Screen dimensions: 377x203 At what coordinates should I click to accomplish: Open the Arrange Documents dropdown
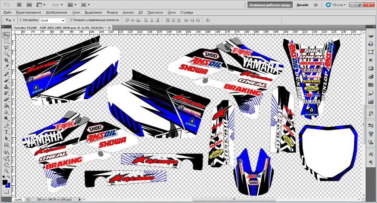click(x=72, y=5)
